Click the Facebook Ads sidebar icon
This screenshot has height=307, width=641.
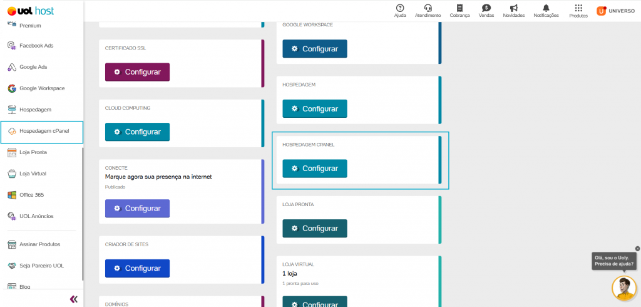point(12,46)
